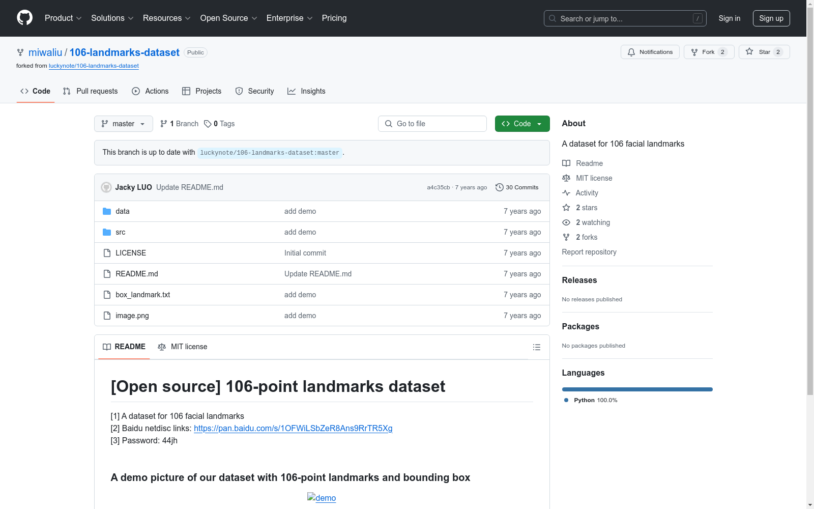Screen dimensions: 814x509
Task: Click the MIT license scale icon in About
Action: pos(566,178)
